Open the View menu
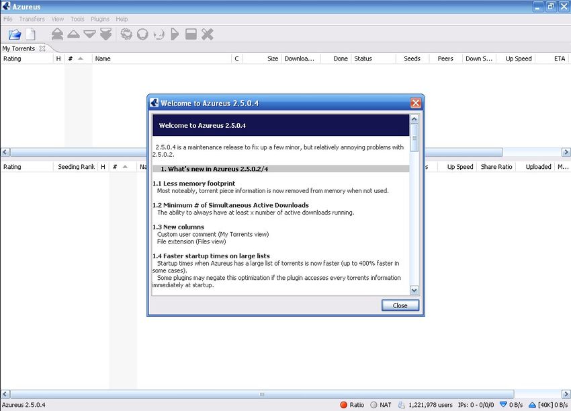This screenshot has width=571, height=411. (x=58, y=19)
